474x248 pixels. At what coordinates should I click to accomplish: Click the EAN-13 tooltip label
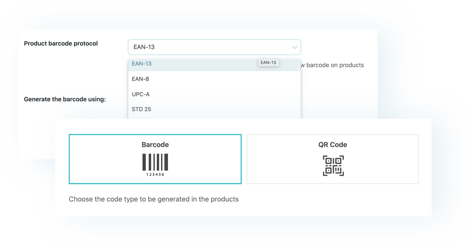tap(268, 63)
